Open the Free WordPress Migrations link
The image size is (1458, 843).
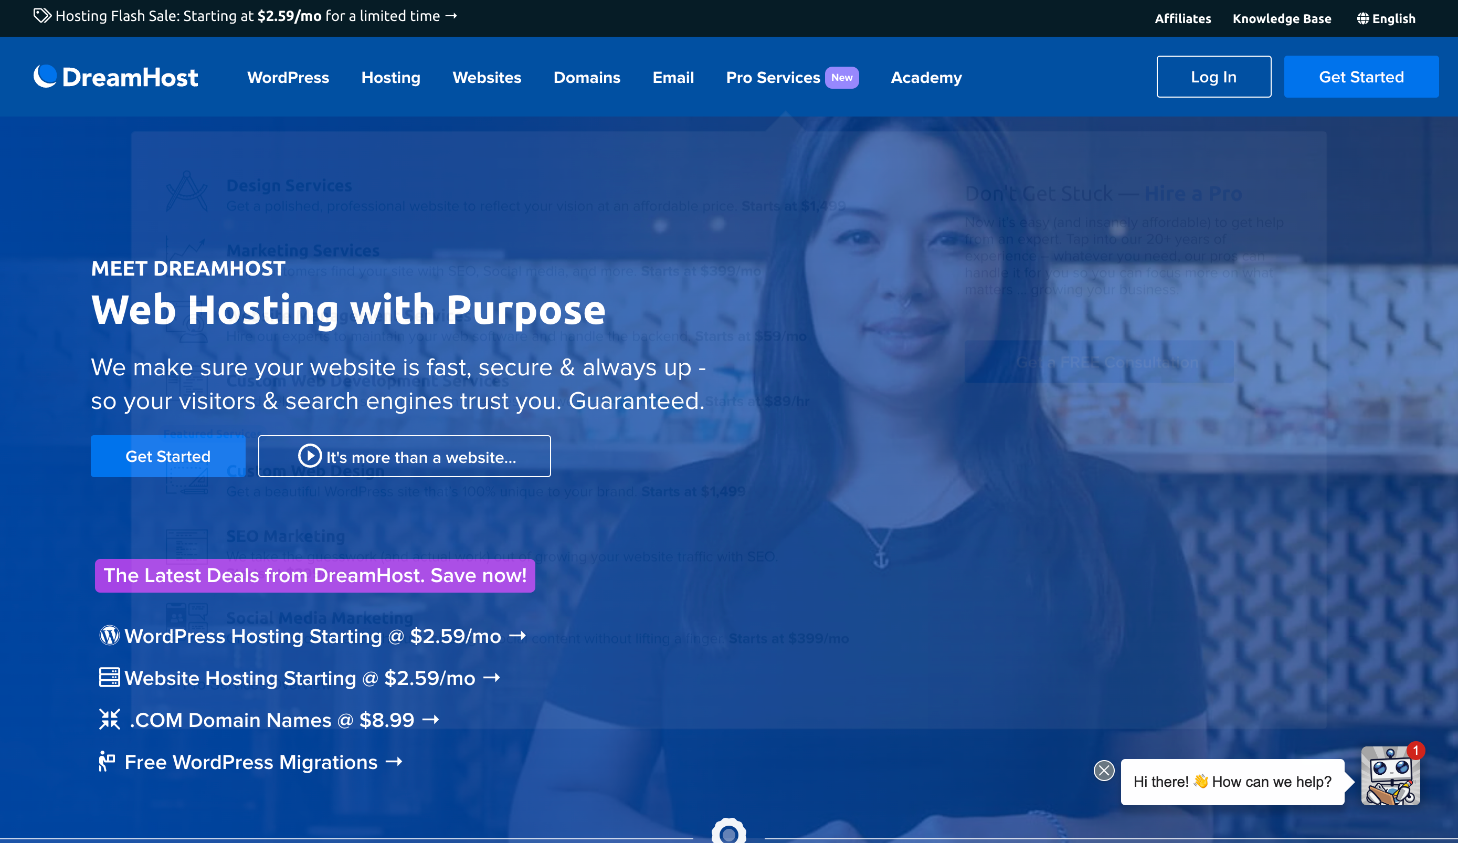pyautogui.click(x=250, y=762)
